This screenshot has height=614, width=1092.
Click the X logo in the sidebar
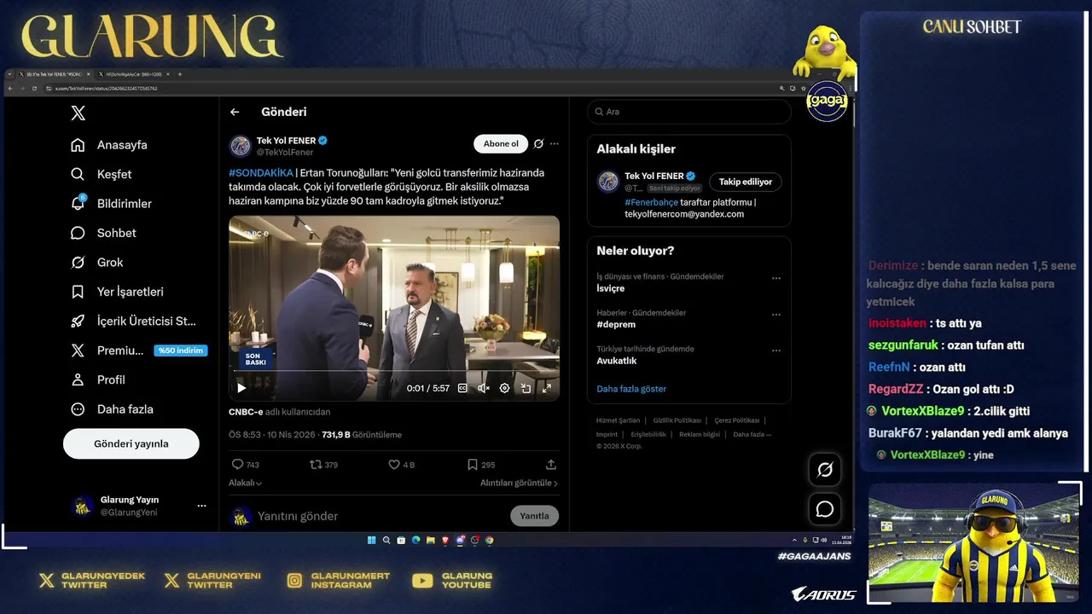[78, 113]
